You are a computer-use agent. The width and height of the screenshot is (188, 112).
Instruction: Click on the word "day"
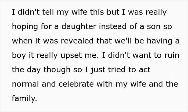click(34, 70)
